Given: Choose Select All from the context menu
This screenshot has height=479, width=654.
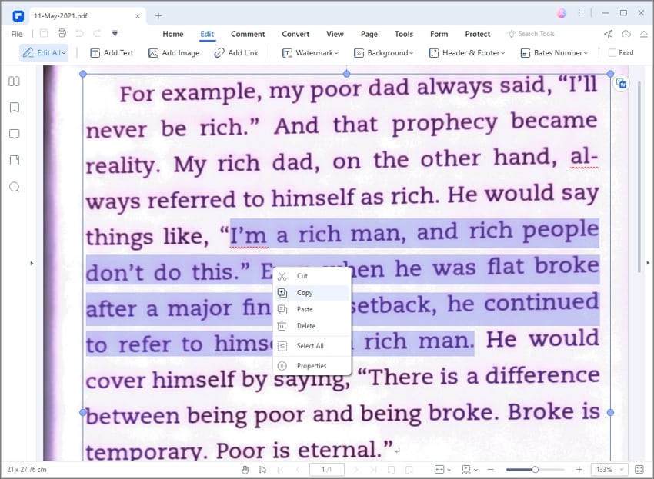Looking at the screenshot, I should pyautogui.click(x=312, y=346).
